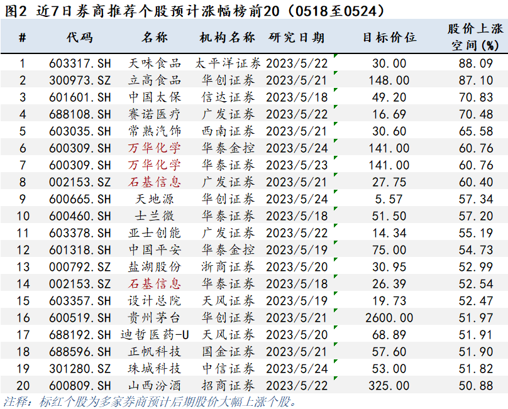Click 万华化学 in row 6

pyautogui.click(x=155, y=148)
